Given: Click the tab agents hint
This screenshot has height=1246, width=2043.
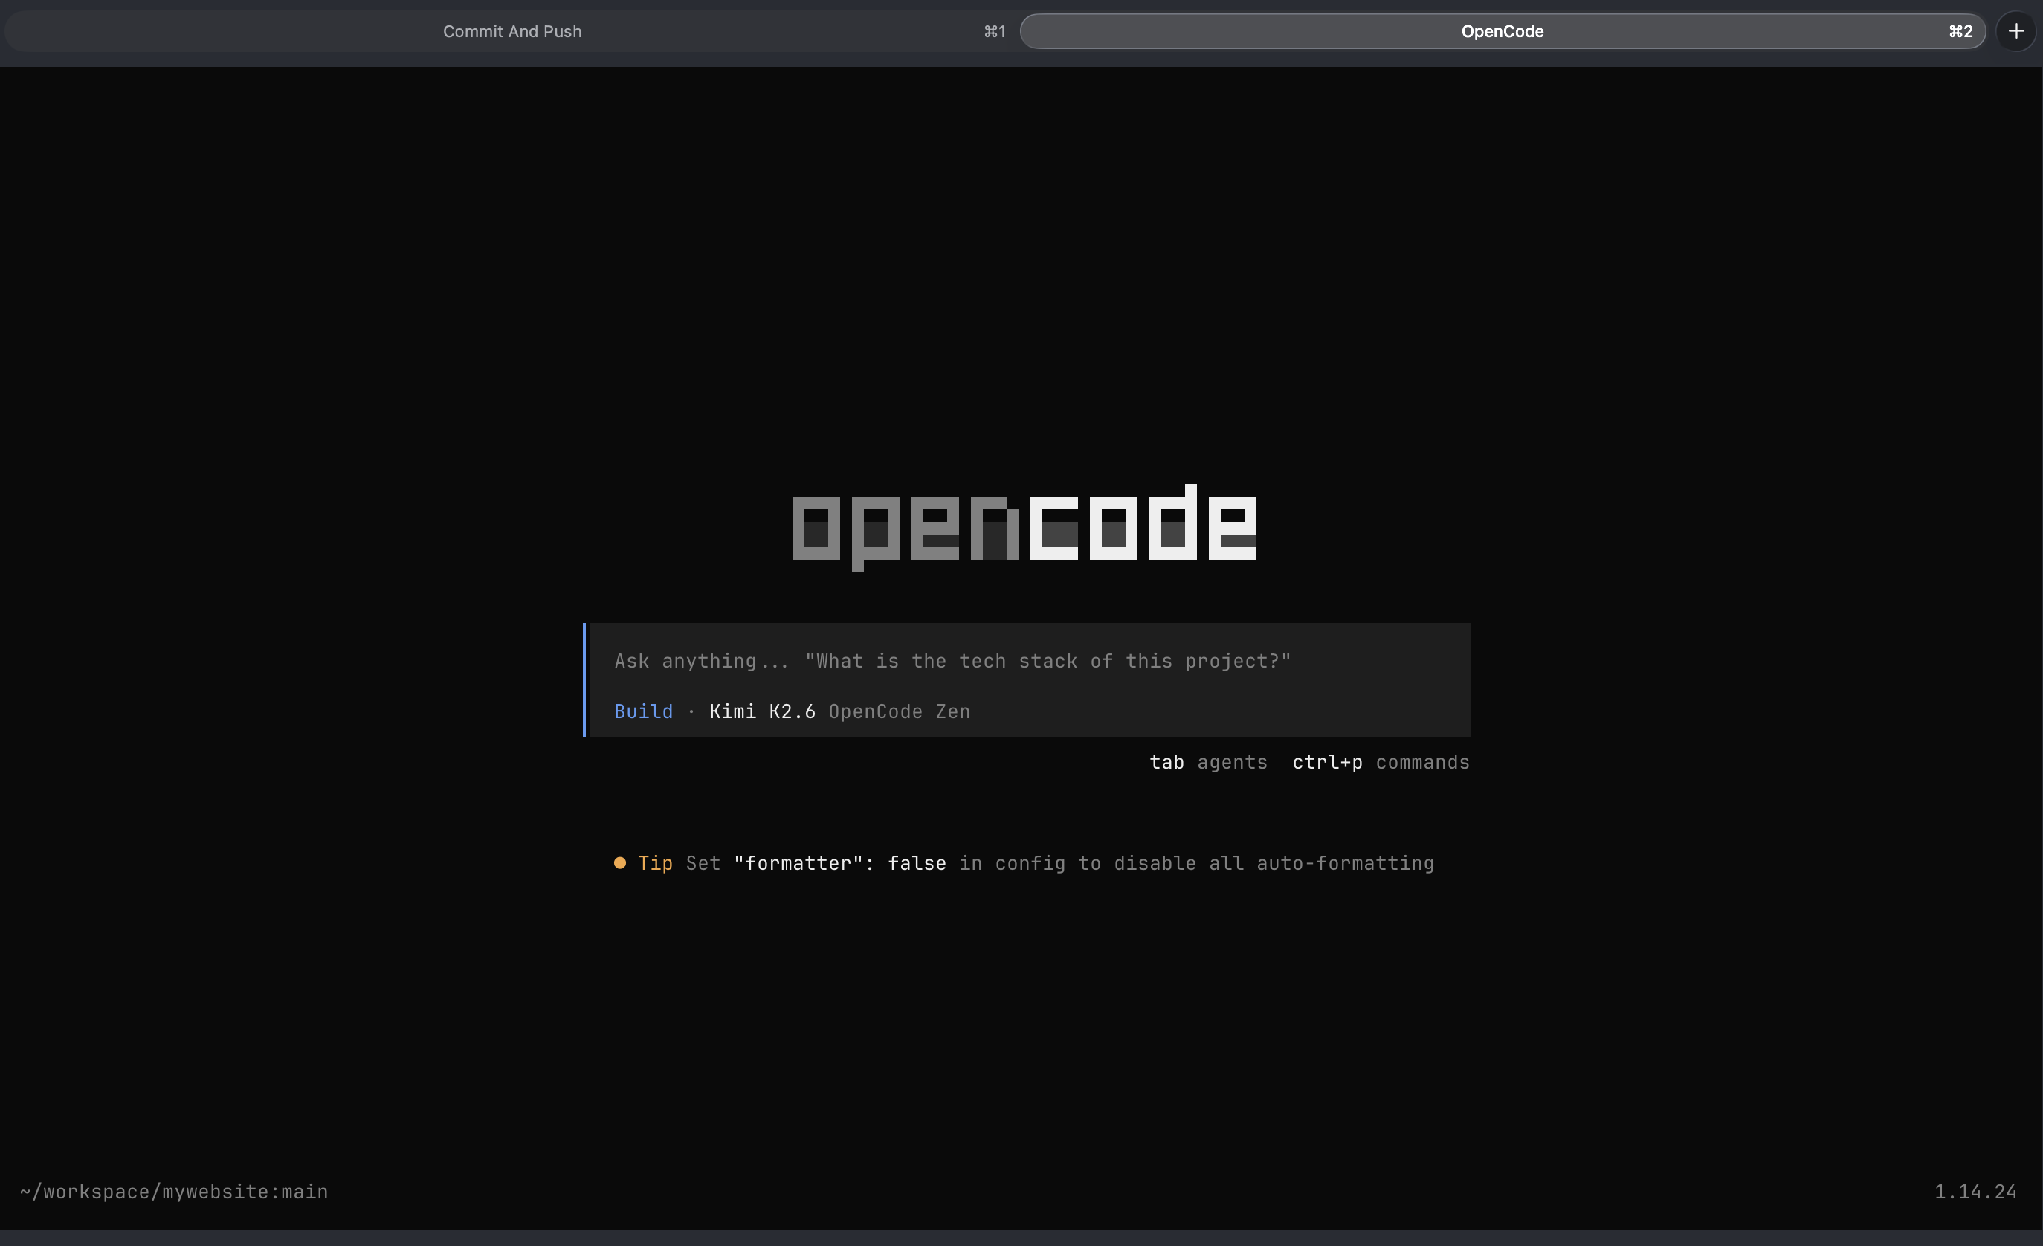Looking at the screenshot, I should (1208, 762).
